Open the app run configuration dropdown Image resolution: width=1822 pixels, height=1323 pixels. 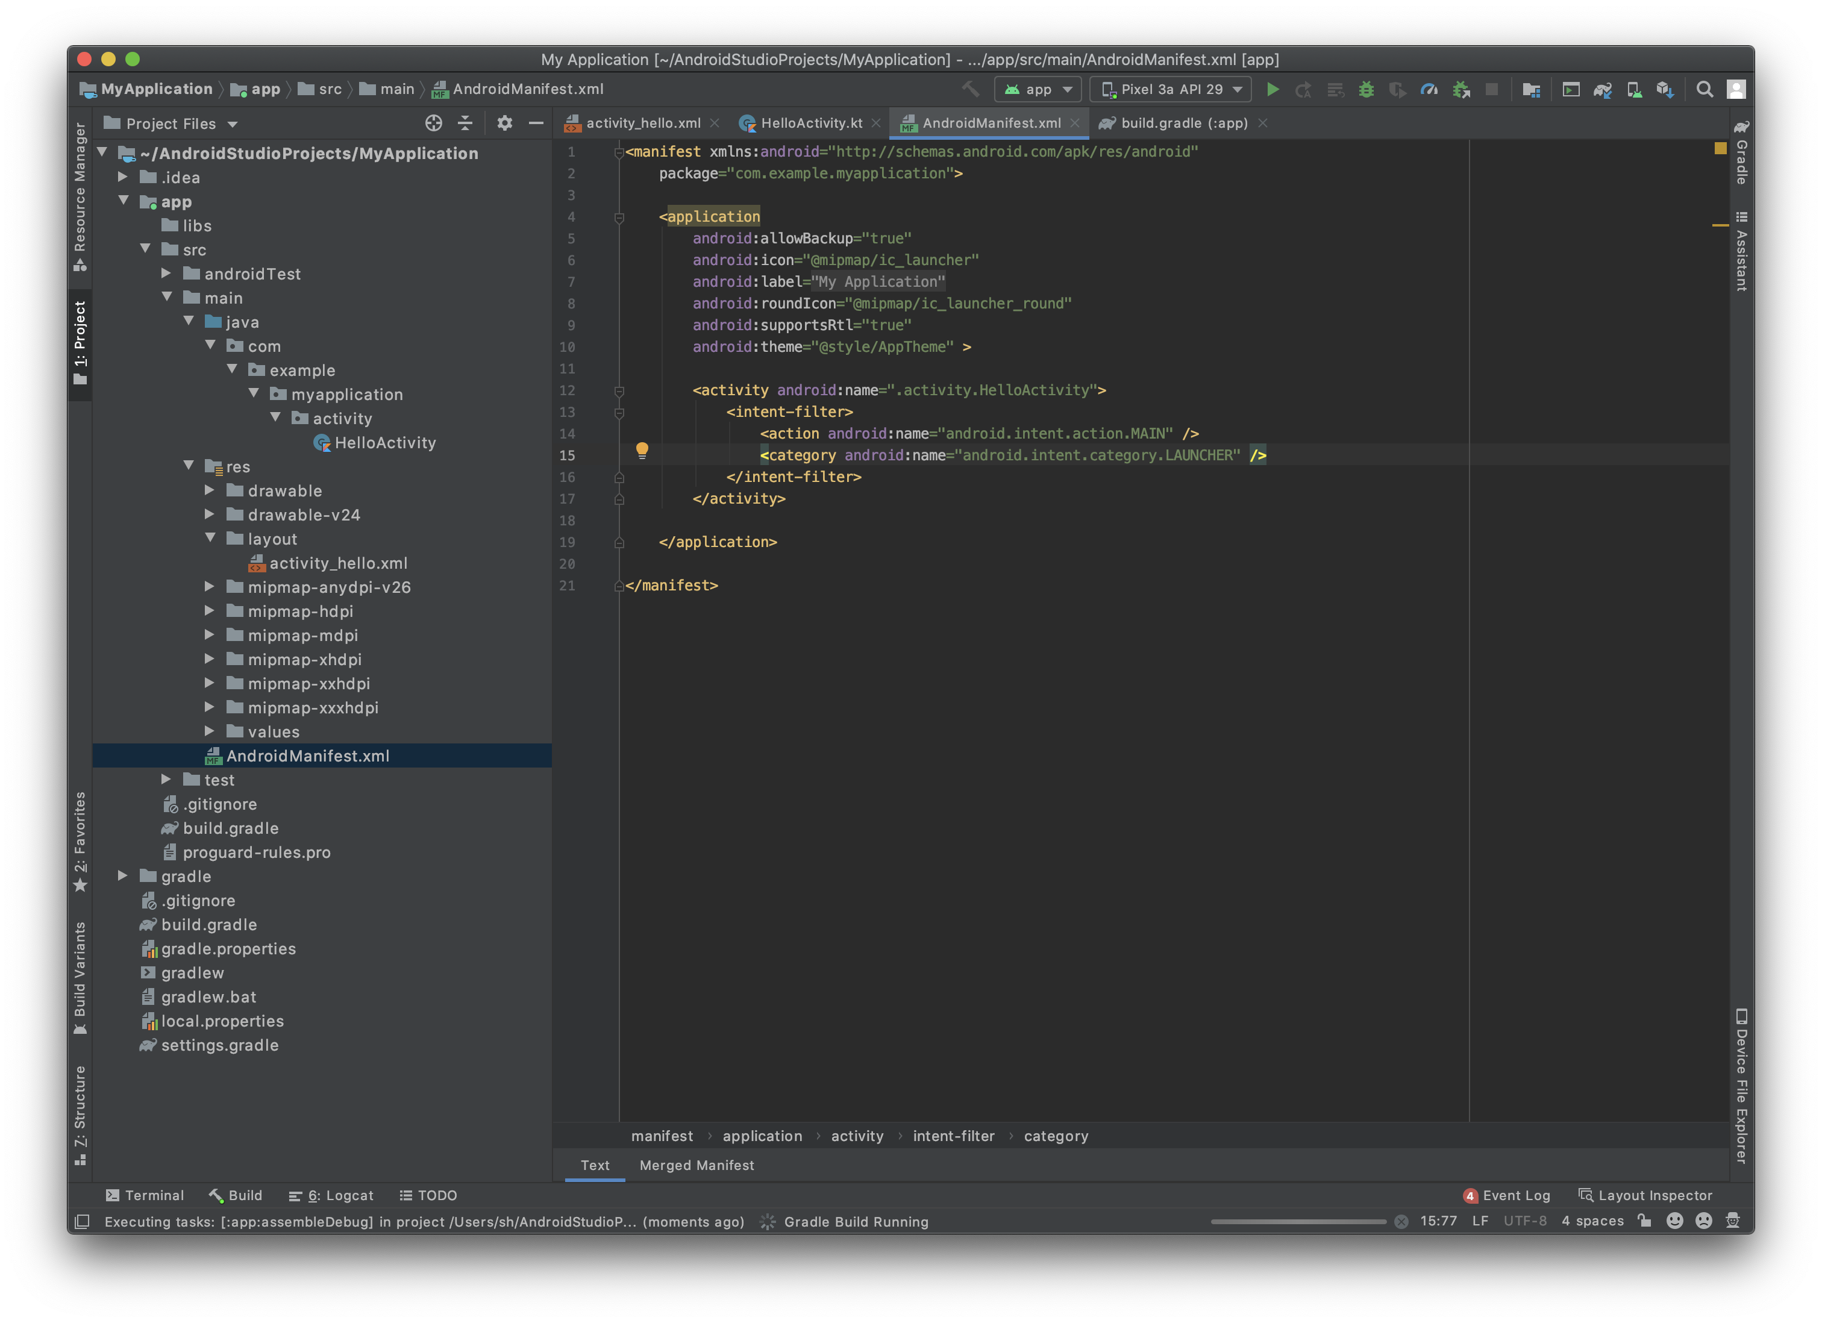1038,90
